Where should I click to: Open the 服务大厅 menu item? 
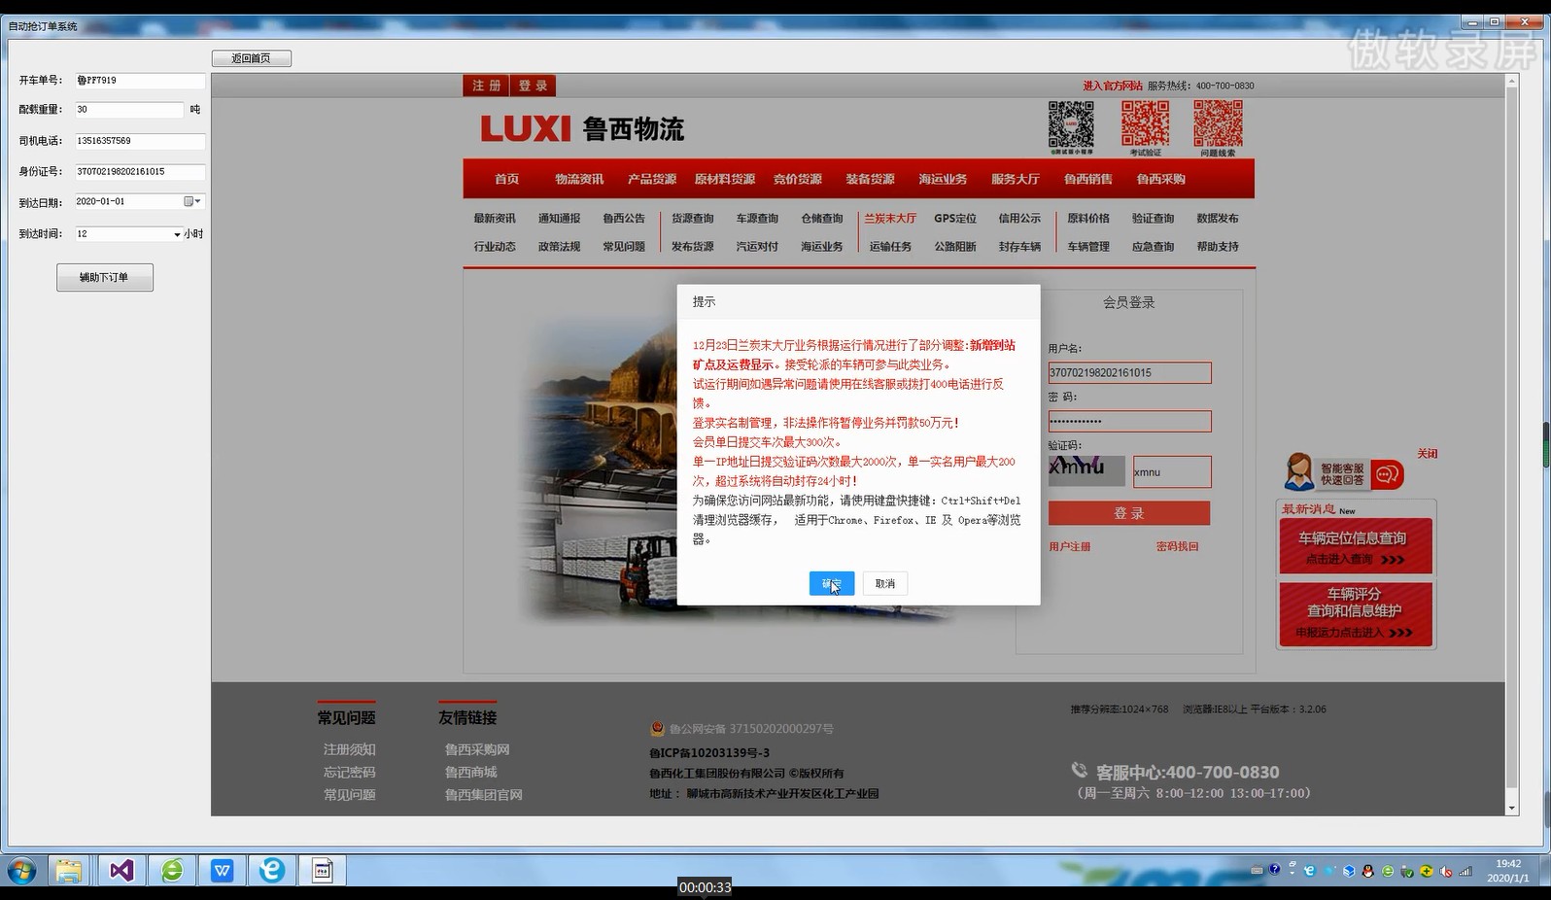1016,179
